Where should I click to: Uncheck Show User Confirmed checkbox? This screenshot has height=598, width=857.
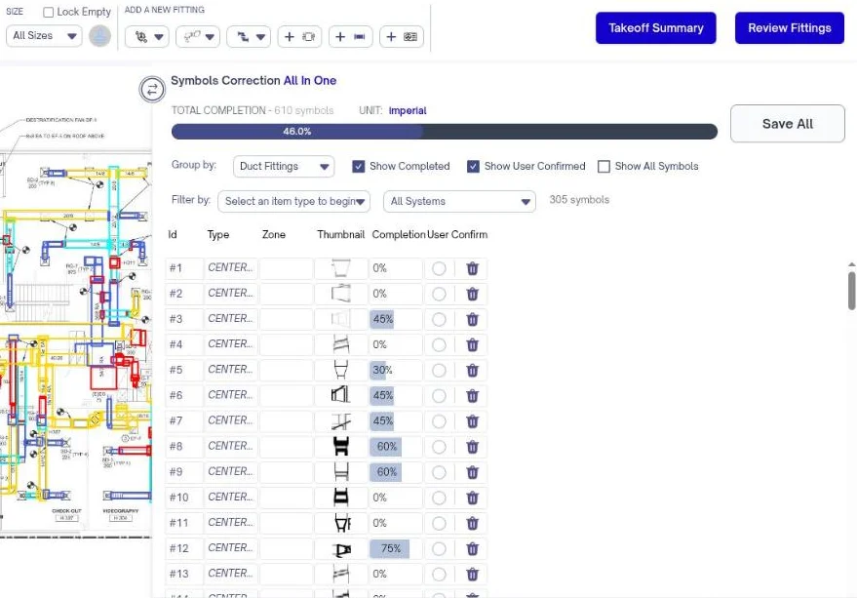(x=473, y=166)
